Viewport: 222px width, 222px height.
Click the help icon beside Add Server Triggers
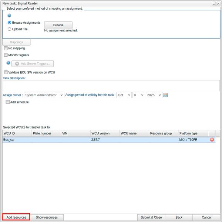click(8, 63)
